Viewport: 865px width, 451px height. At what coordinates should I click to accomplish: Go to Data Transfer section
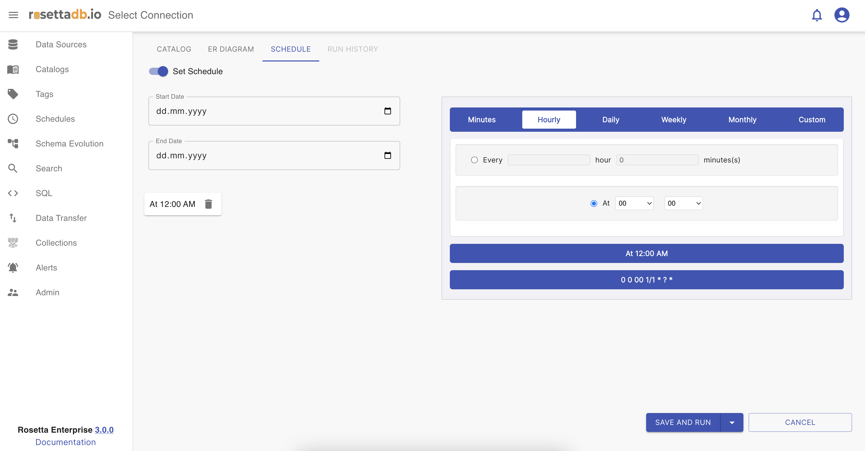point(61,218)
